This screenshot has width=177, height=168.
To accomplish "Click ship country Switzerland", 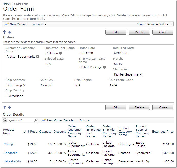I will [15, 96].
